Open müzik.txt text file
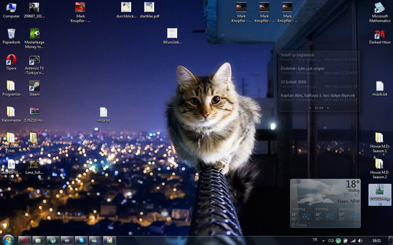The image size is (393, 245). tap(380, 88)
